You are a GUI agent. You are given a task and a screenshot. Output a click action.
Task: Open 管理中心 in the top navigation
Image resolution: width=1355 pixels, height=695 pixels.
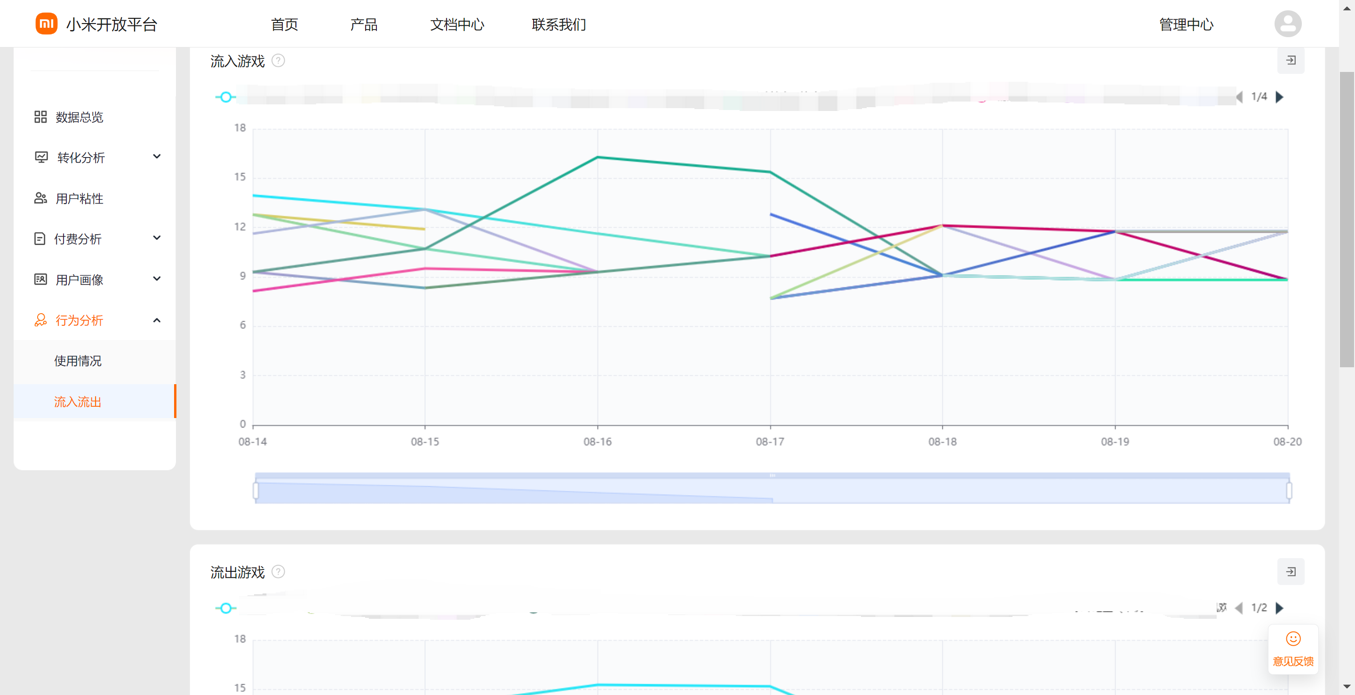[x=1186, y=25]
